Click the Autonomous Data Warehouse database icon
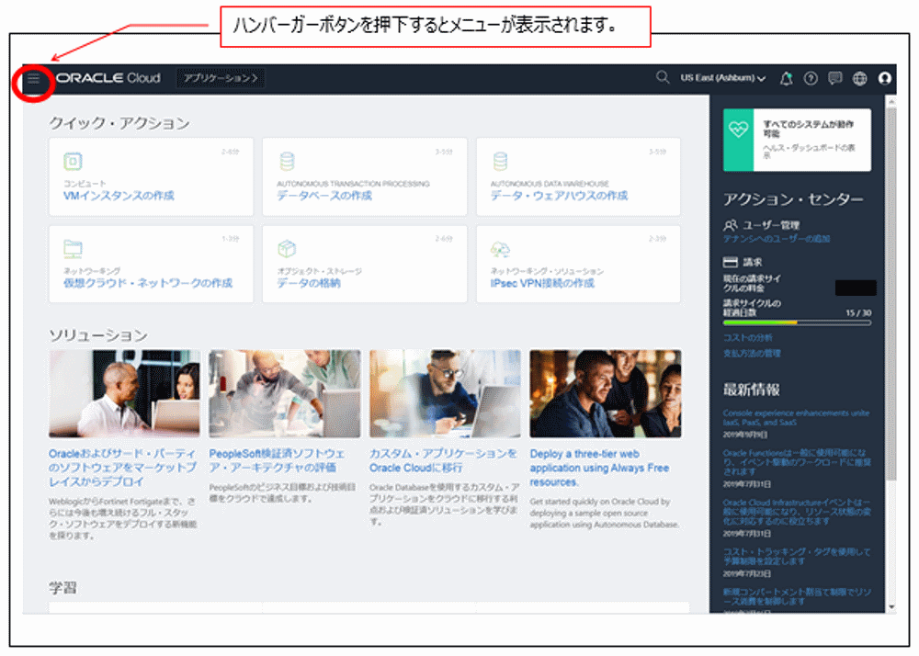Screen dimensions: 919x656 pos(501,160)
